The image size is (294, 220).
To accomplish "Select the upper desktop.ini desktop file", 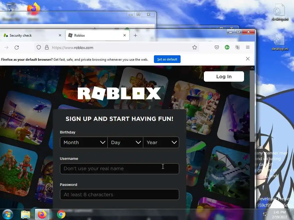I will pos(280,12).
